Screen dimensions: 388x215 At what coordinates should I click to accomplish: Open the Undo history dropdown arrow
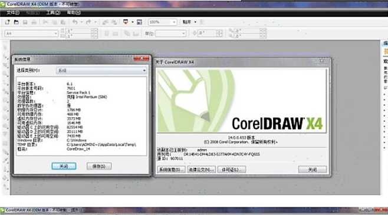click(x=81, y=22)
